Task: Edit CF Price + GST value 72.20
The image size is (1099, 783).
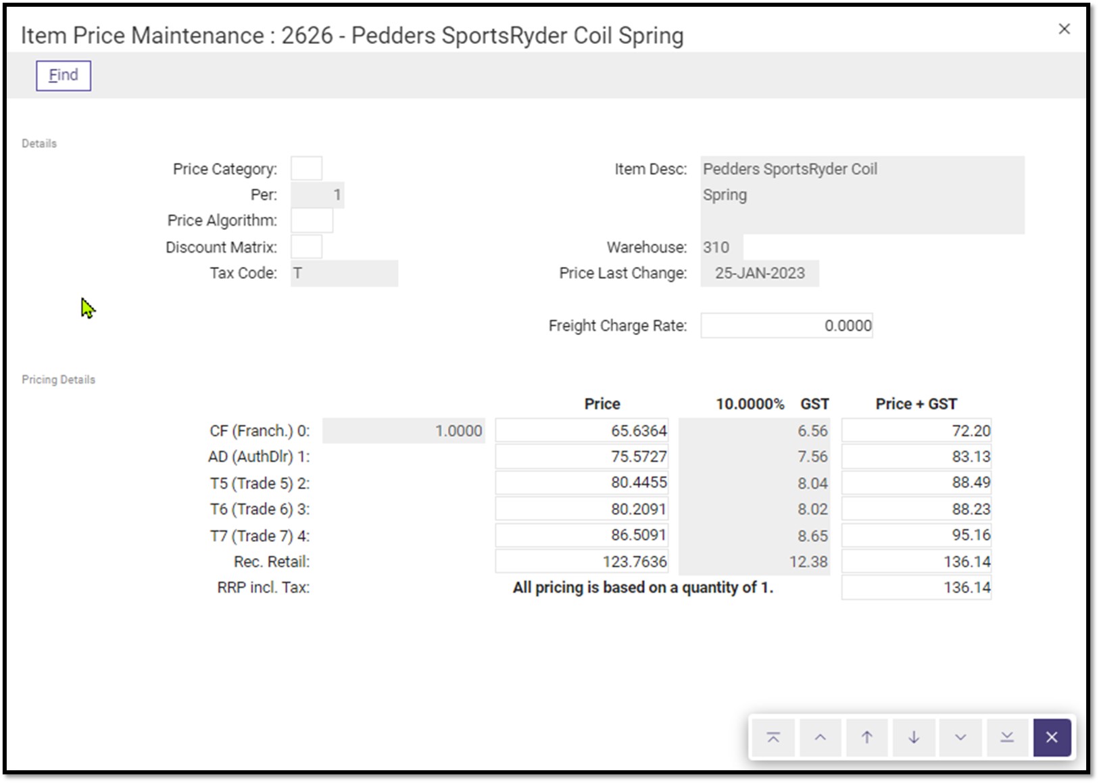Action: tap(917, 431)
